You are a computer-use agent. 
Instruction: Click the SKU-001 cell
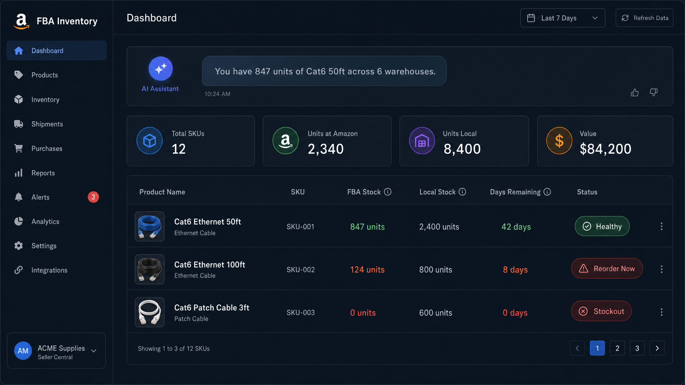point(300,227)
